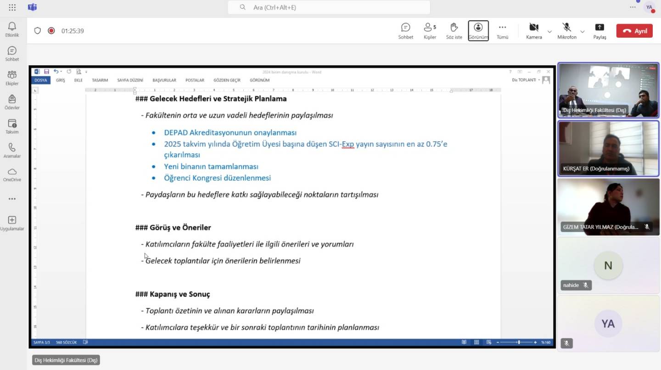Image resolution: width=661 pixels, height=370 pixels.
Task: Select Dış Hekimliği Fakültesi video tile
Action: pyautogui.click(x=608, y=90)
